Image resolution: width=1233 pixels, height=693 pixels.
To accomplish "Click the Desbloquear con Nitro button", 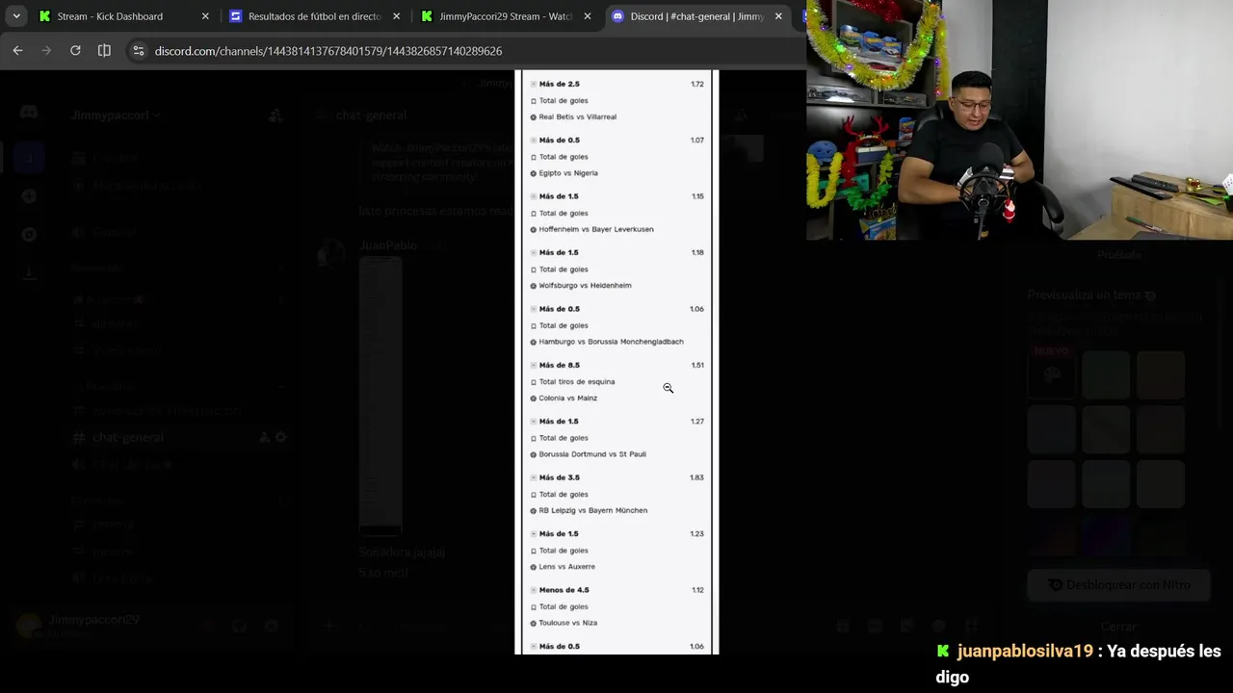I will click(1118, 584).
